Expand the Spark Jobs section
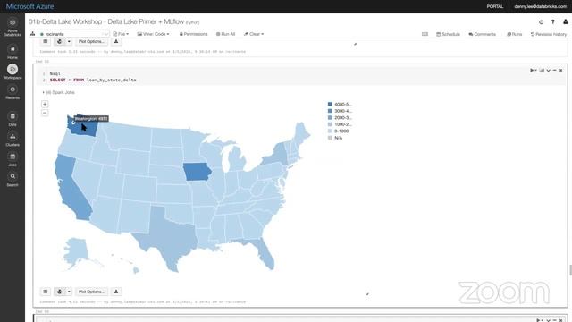This screenshot has height=322, width=572. pyautogui.click(x=59, y=92)
